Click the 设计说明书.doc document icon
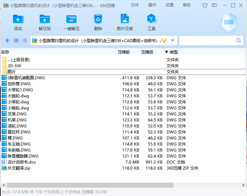The image size is (247, 196). 4,162
